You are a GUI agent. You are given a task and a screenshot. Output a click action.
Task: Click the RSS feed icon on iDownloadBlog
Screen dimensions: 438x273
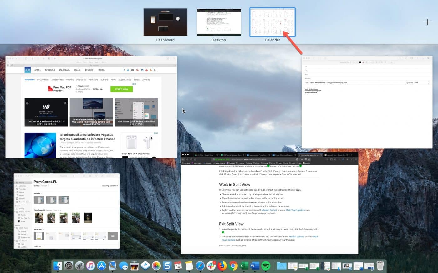[x=150, y=70]
